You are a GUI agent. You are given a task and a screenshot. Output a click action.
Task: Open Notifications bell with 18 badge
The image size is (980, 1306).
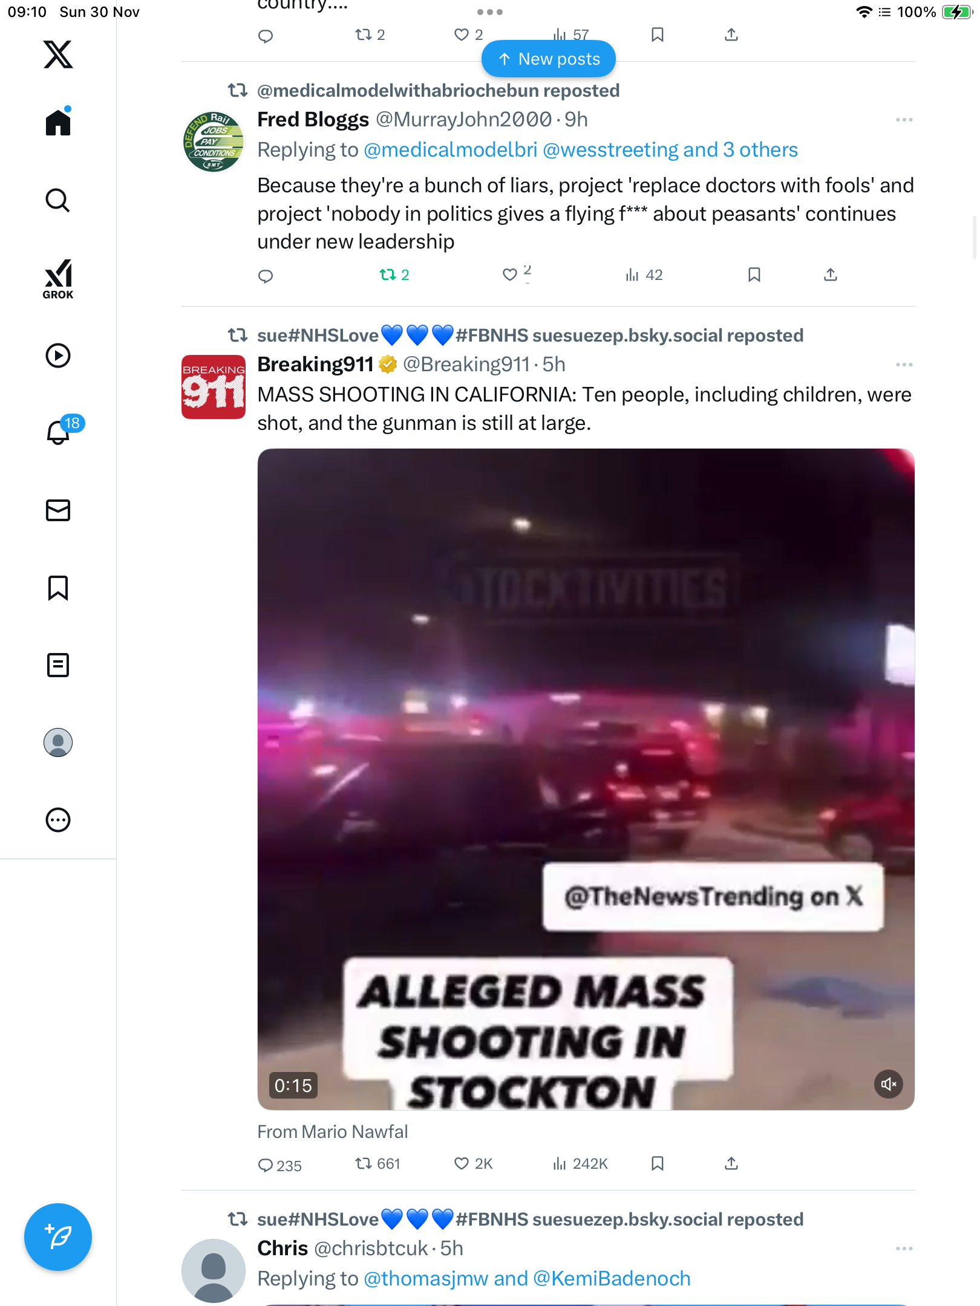click(x=59, y=432)
